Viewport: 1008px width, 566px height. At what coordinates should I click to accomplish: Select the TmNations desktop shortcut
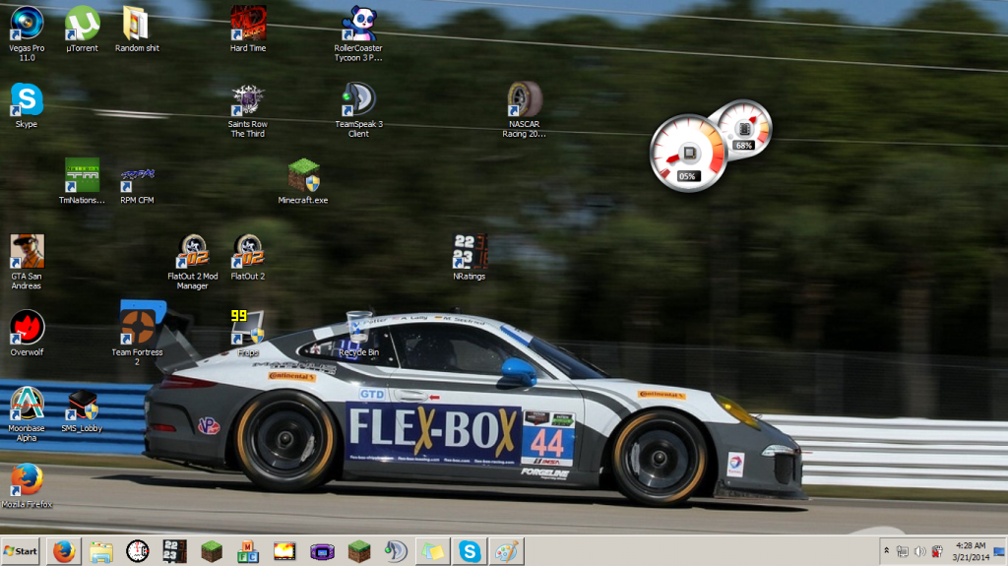(82, 181)
